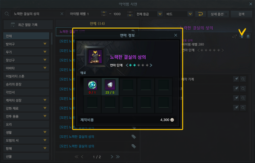Select the 어빌리티 스톤 category

26,76
